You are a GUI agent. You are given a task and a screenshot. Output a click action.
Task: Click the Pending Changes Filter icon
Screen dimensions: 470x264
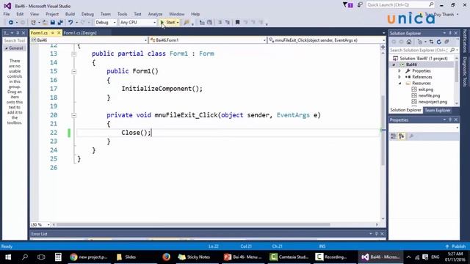coord(420,42)
